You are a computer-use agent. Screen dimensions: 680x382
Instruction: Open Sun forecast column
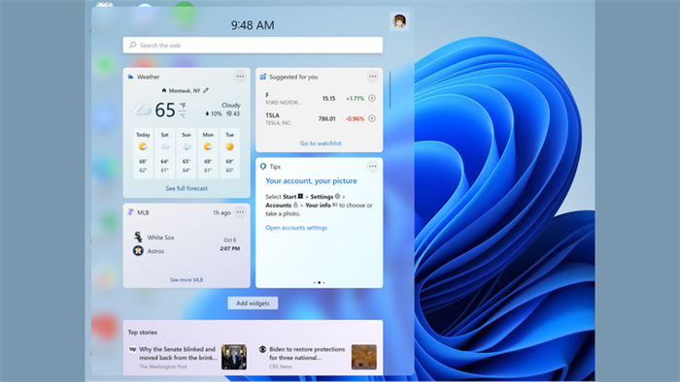point(187,153)
